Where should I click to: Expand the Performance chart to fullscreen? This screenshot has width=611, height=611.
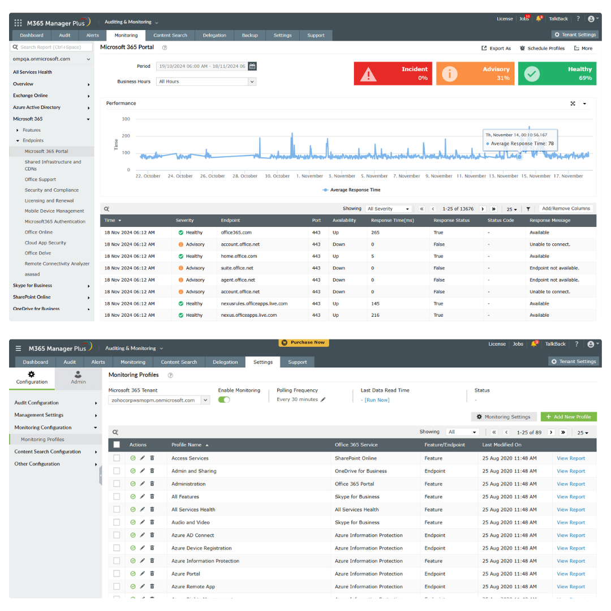[x=573, y=104]
